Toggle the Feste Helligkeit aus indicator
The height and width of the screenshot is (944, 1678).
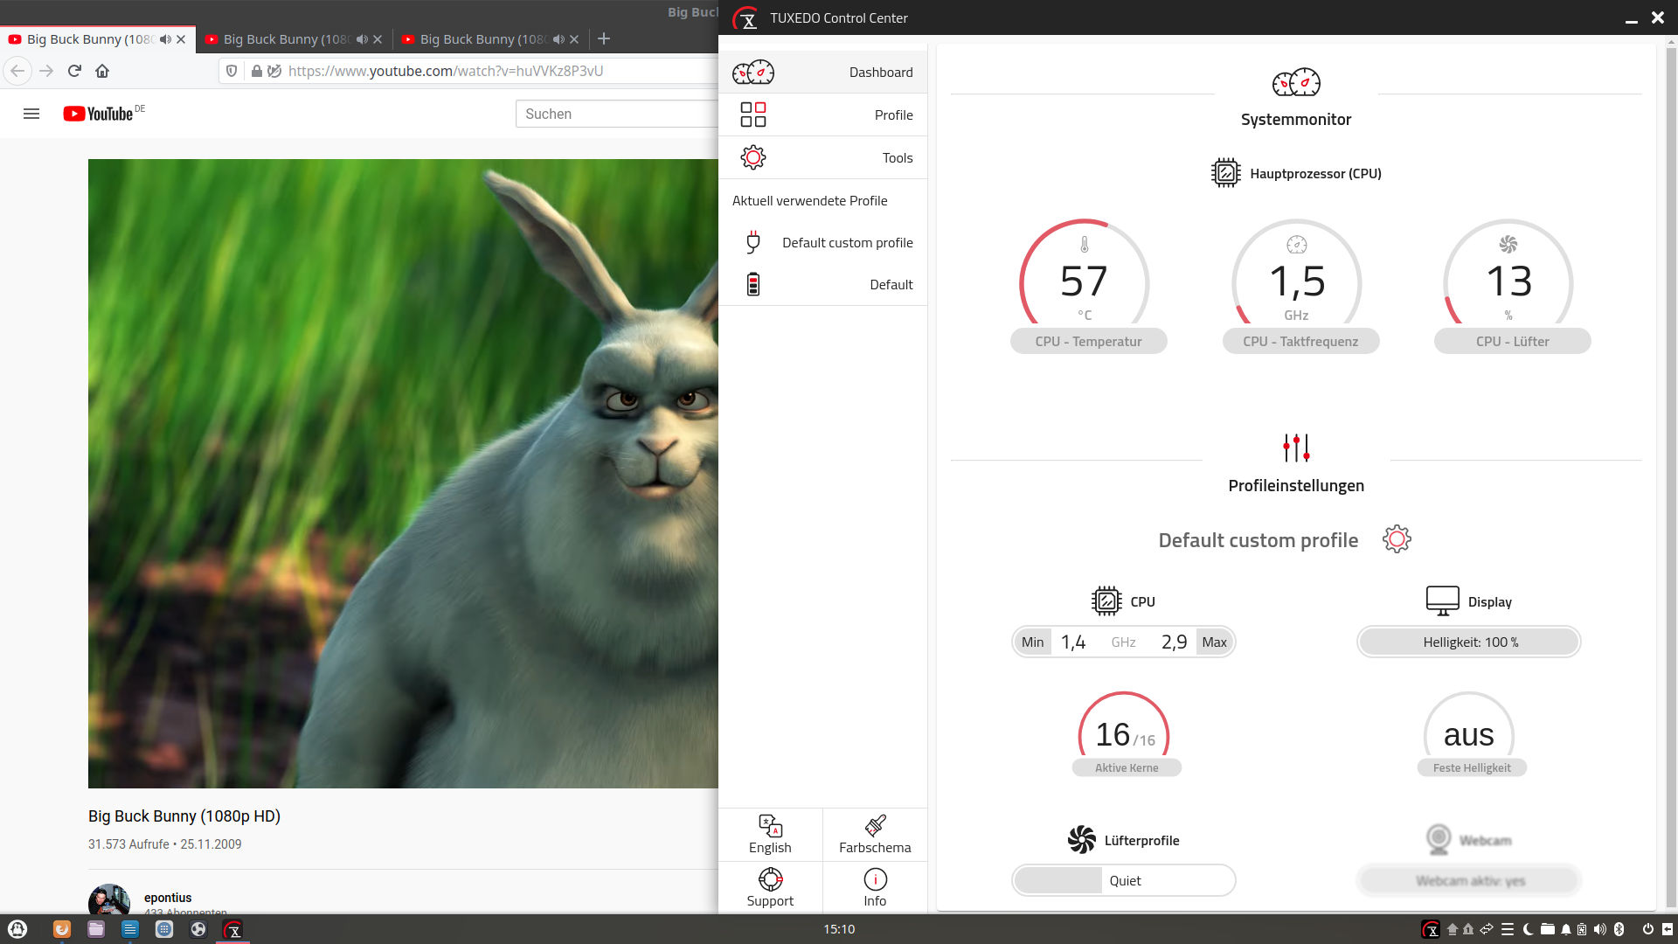[1468, 735]
